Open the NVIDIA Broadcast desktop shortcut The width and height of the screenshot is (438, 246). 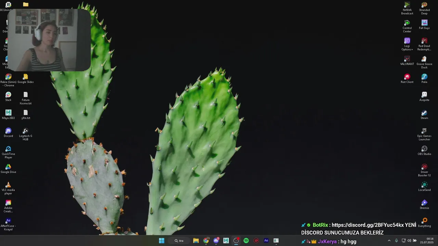407,8
